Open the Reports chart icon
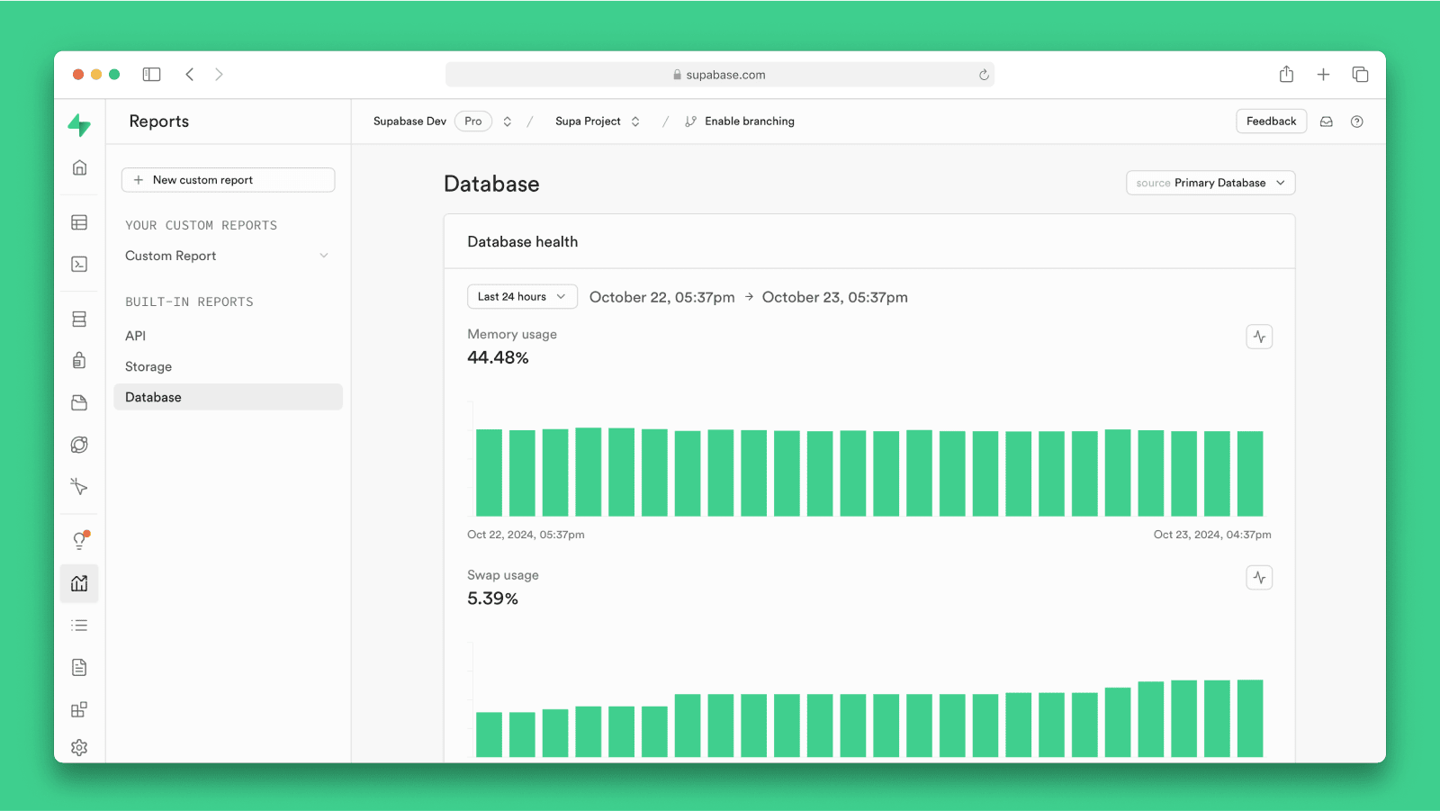The height and width of the screenshot is (811, 1440). [x=79, y=583]
